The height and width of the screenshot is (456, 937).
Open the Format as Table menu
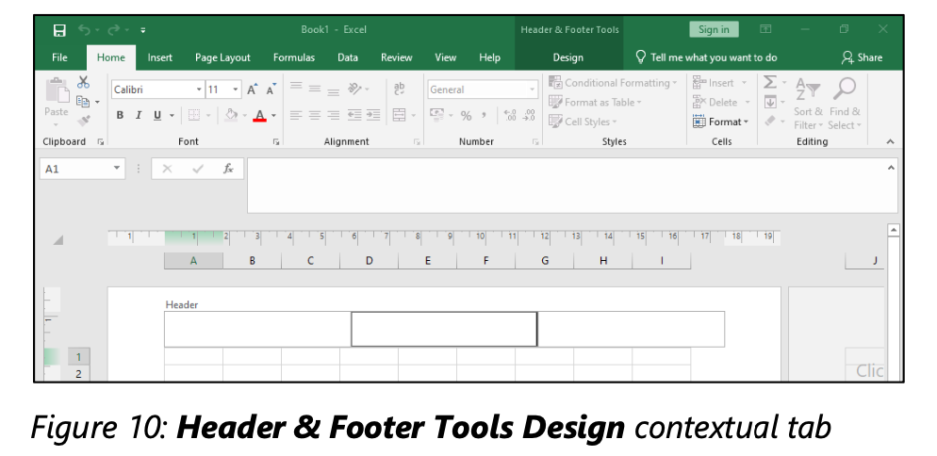click(x=595, y=102)
